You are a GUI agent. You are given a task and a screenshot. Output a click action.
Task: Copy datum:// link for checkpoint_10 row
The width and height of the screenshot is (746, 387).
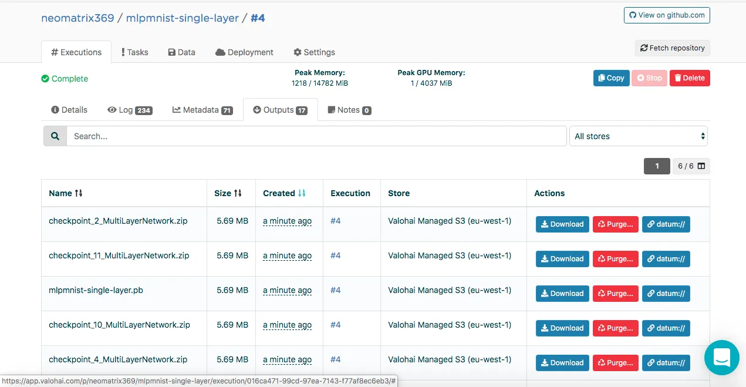[666, 328]
